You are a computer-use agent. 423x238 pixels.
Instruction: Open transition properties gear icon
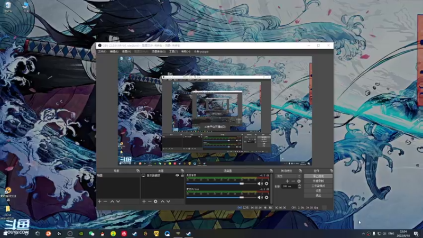299,181
